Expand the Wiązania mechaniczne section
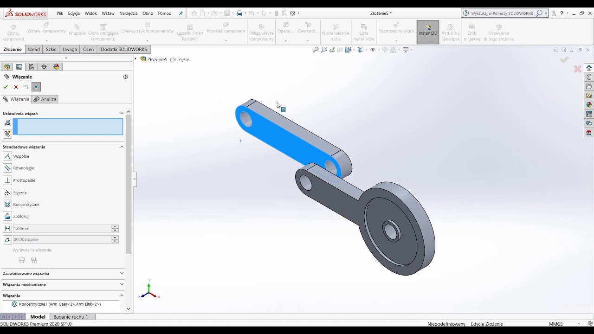Image resolution: width=594 pixels, height=334 pixels. (x=122, y=284)
